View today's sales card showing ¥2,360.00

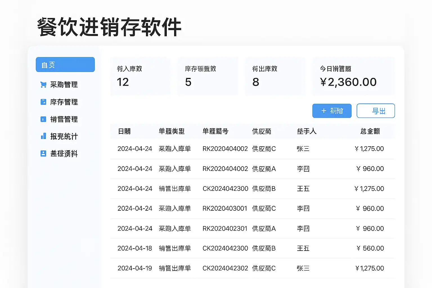354,76
